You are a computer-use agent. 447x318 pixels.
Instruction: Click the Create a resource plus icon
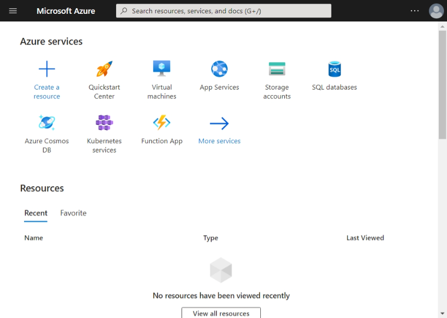[x=47, y=69]
